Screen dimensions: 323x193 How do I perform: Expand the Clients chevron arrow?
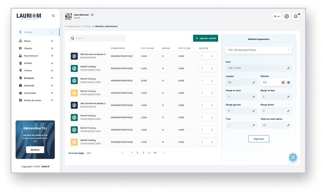tap(52, 48)
